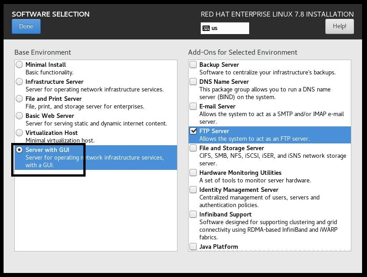Click the blue Done button
This screenshot has width=367, height=277.
pos(26,26)
